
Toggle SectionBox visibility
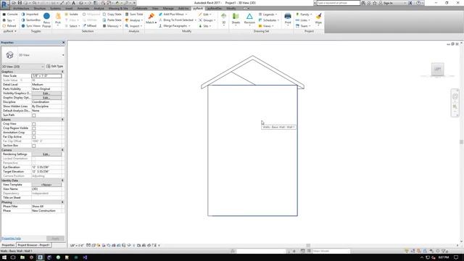30,20
